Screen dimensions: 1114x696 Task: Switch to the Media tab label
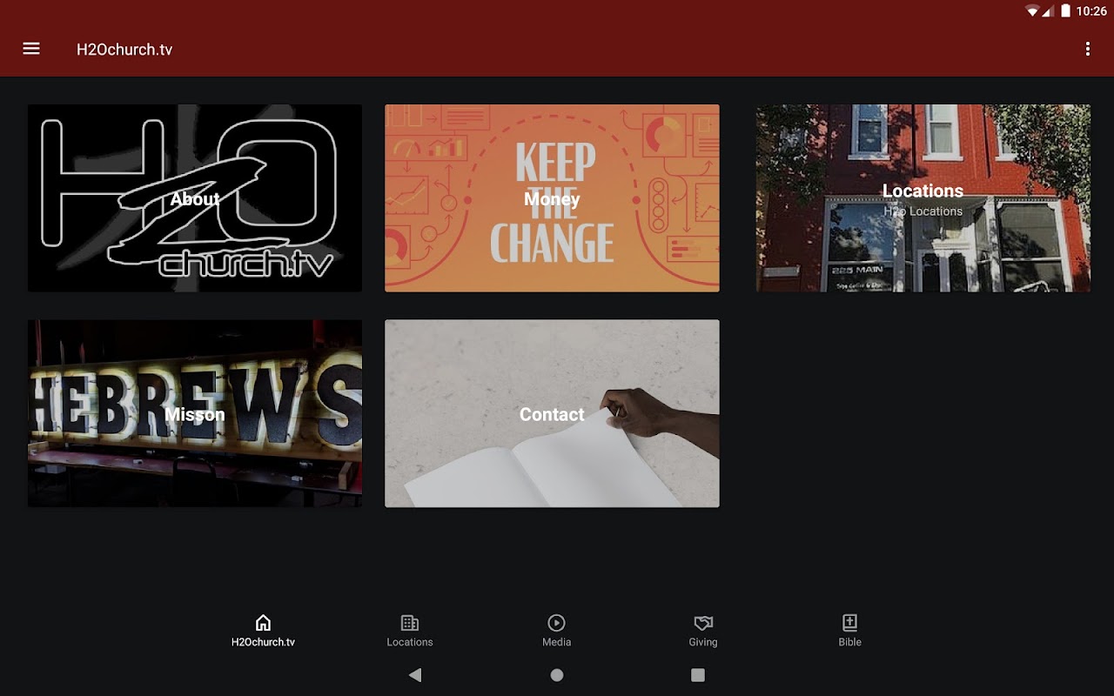pyautogui.click(x=556, y=642)
